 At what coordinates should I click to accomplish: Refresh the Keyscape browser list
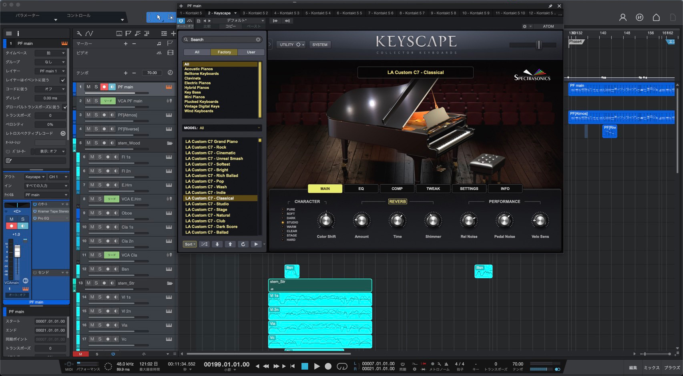coord(243,244)
